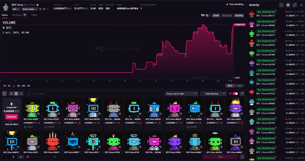305x161 pixels.
Task: Select the 3m chart range
Action: coord(19,86)
